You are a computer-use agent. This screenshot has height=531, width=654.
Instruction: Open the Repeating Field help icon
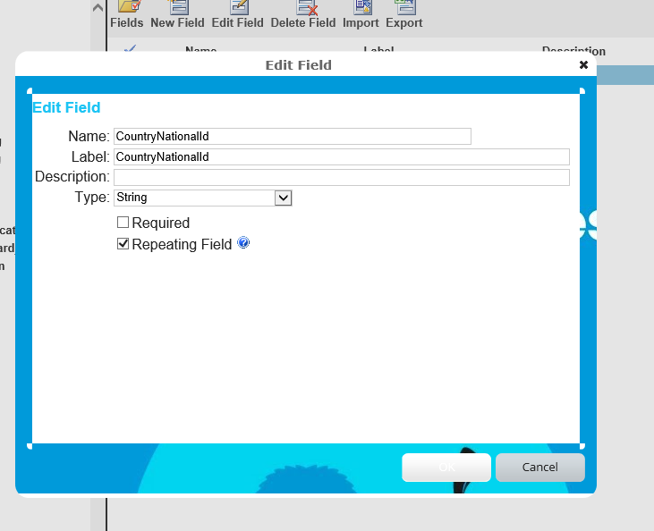click(x=243, y=242)
